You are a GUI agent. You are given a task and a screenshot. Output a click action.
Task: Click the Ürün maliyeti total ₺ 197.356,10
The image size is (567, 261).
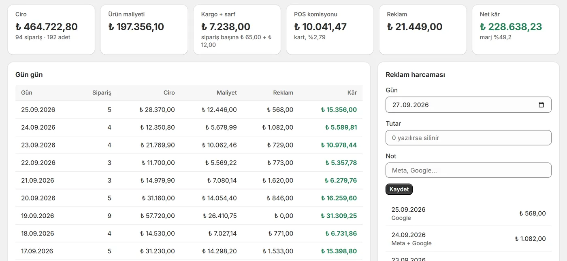[x=136, y=27]
